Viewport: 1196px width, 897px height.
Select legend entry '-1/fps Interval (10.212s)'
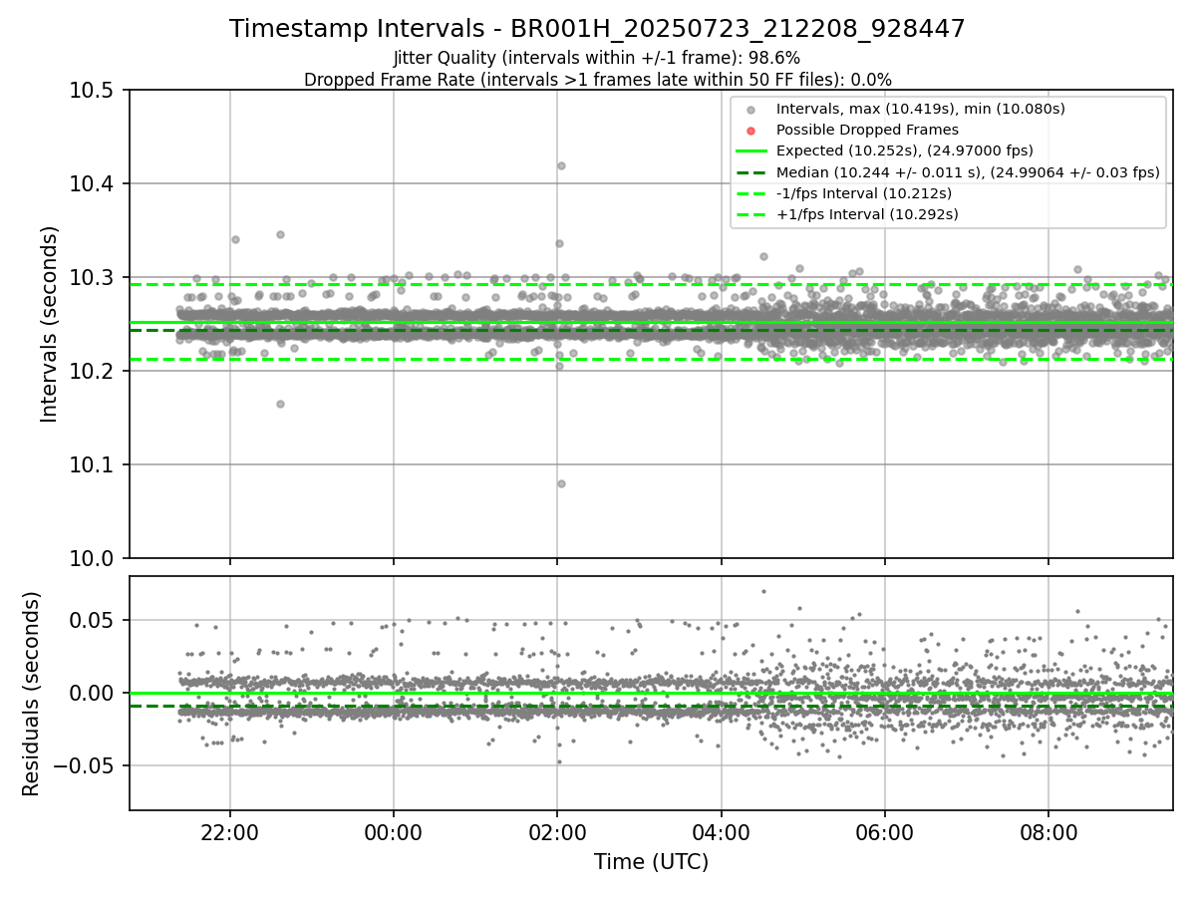[x=864, y=193]
